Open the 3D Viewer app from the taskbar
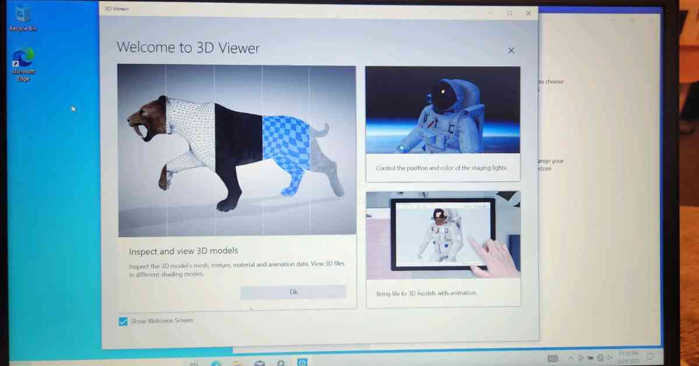Image resolution: width=699 pixels, height=366 pixels. tap(303, 363)
